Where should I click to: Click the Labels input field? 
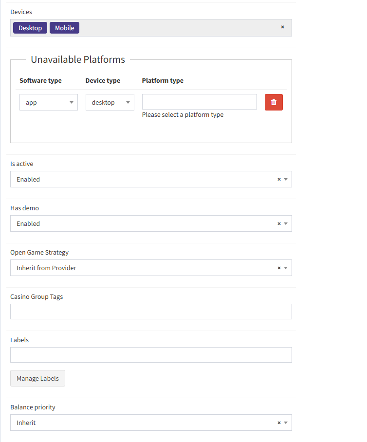[x=151, y=355]
